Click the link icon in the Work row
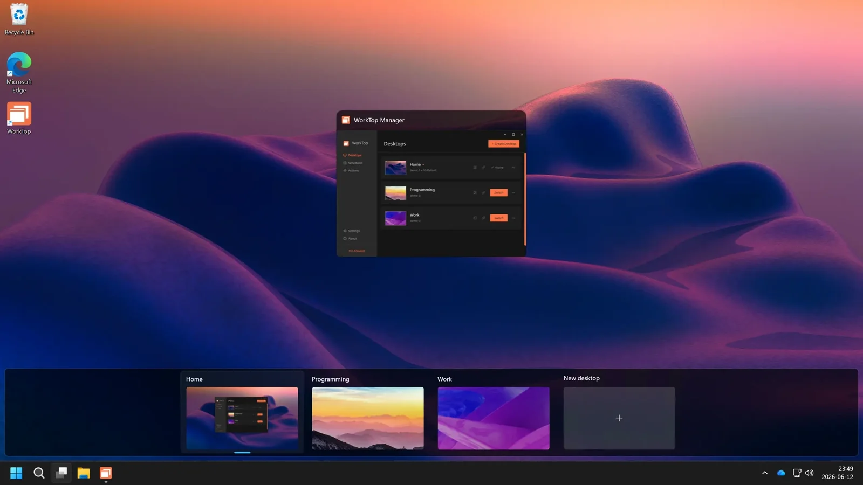Screen dimensions: 863x485 483,218
